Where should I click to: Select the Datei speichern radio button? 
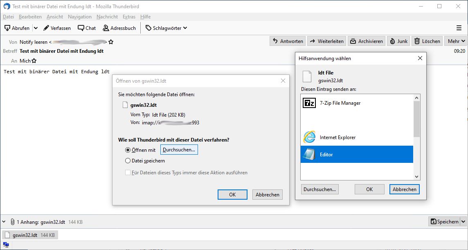(128, 161)
